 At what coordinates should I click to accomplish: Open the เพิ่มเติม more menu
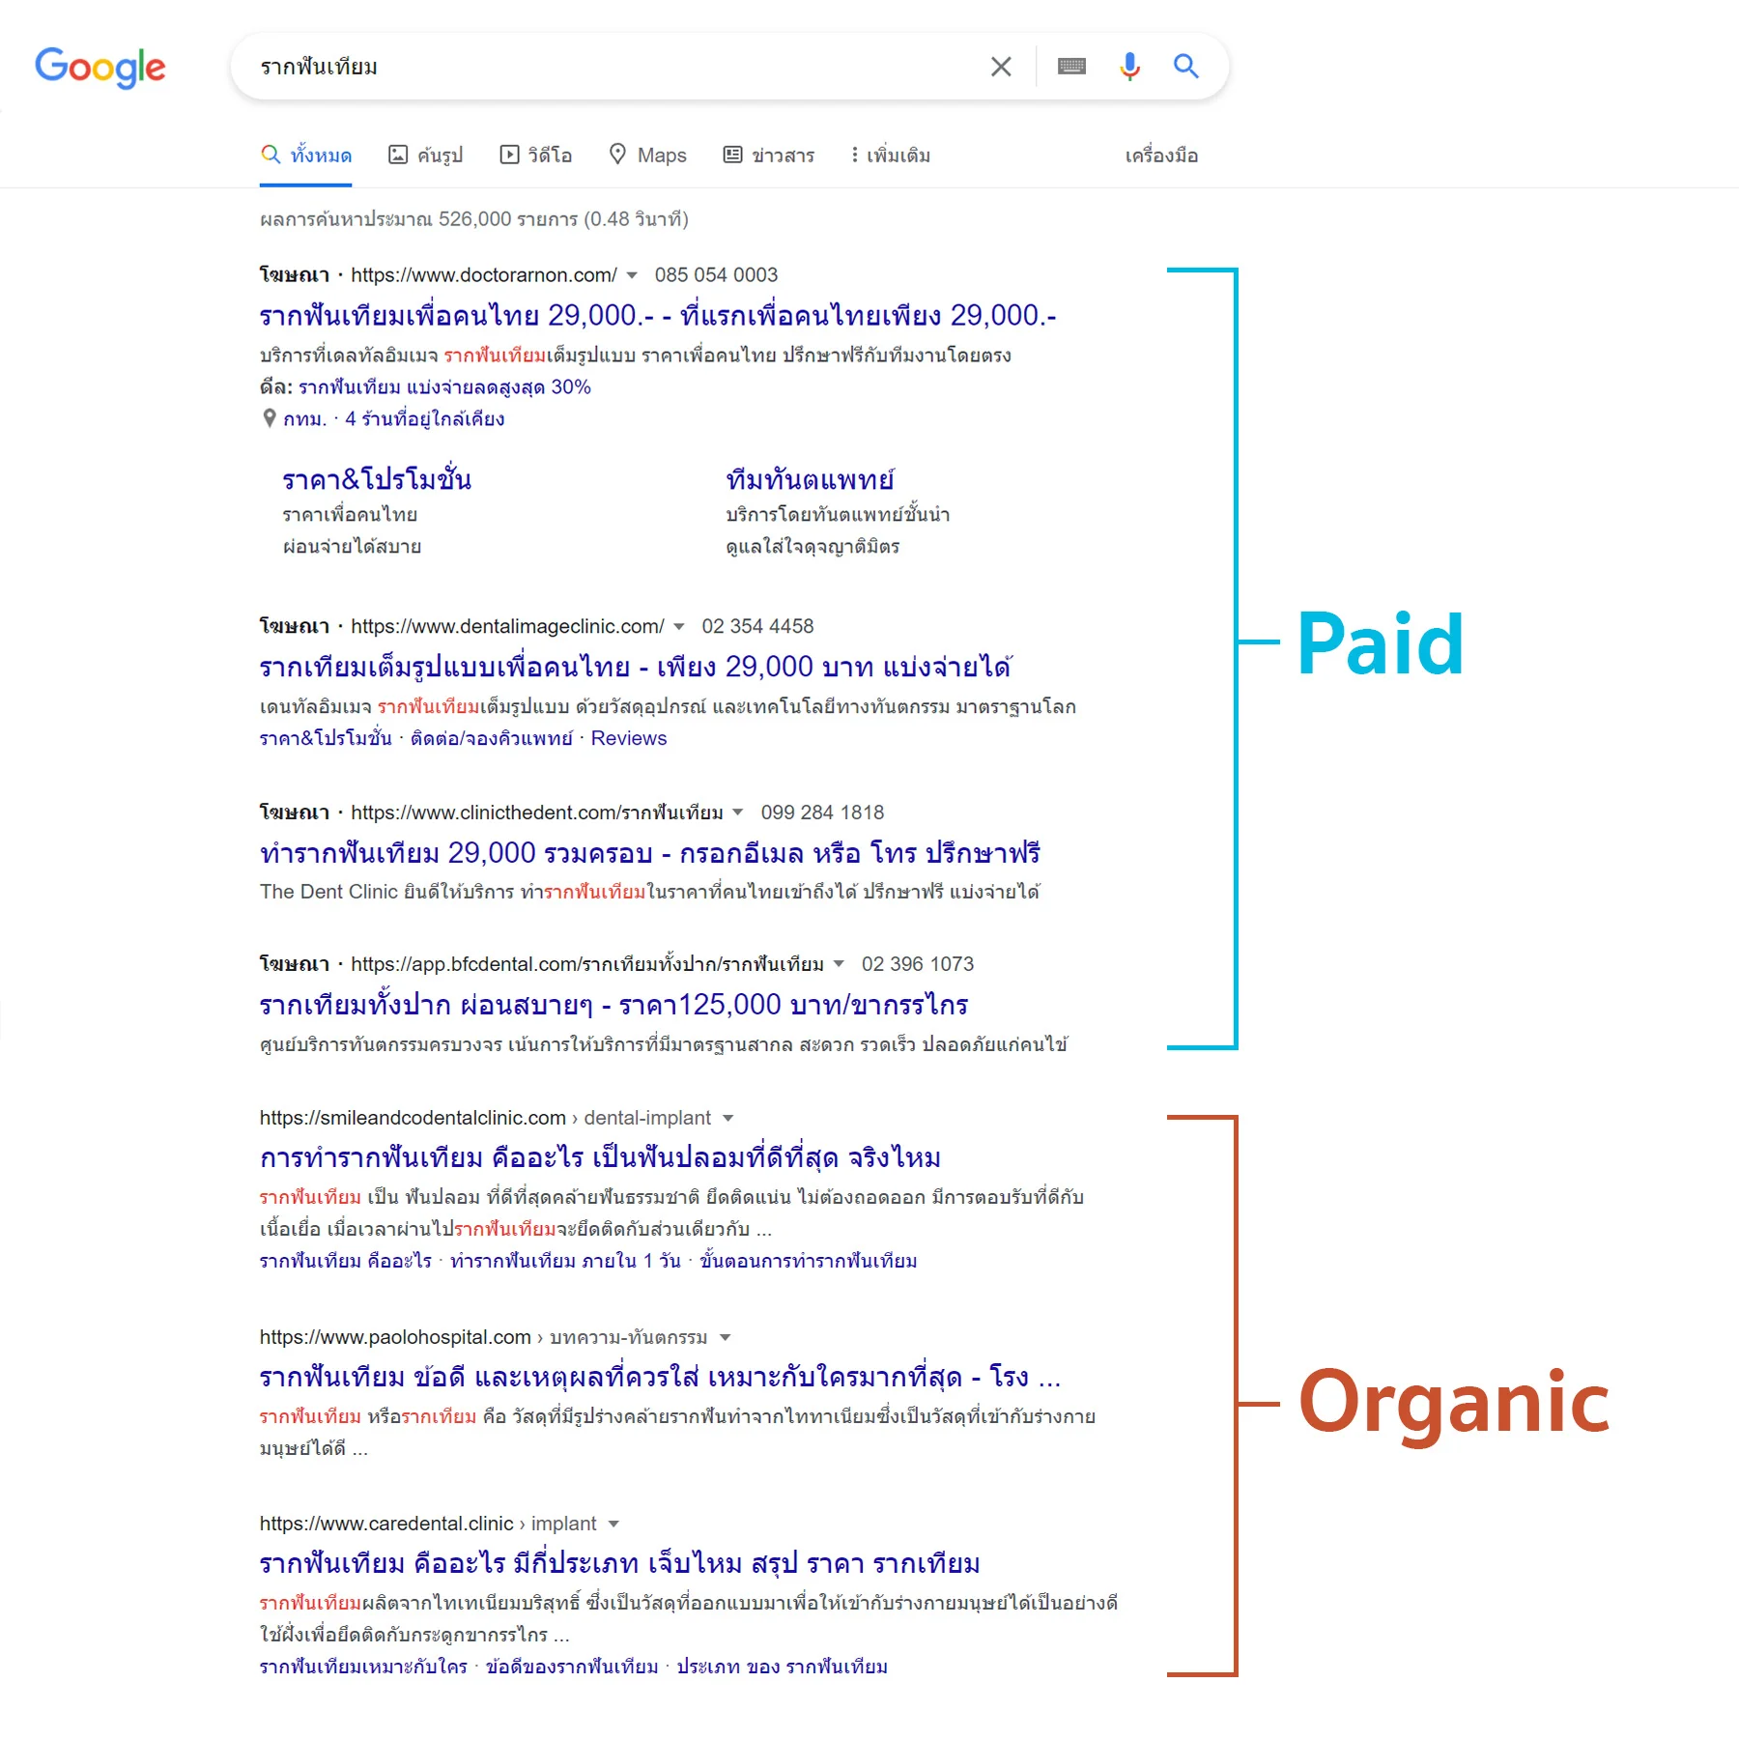click(890, 156)
